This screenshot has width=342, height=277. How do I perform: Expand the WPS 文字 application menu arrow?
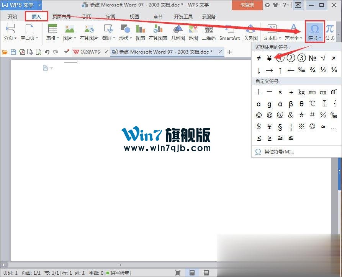[x=39, y=5]
